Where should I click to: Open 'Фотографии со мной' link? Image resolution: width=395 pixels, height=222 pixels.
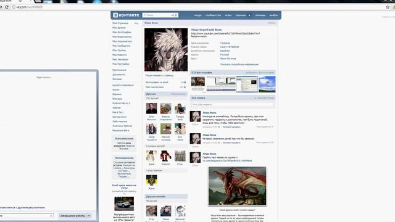(x=157, y=82)
